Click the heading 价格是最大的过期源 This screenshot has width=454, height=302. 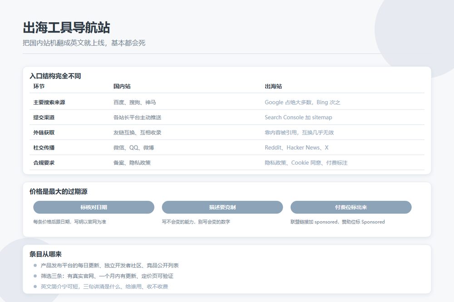coord(58,191)
